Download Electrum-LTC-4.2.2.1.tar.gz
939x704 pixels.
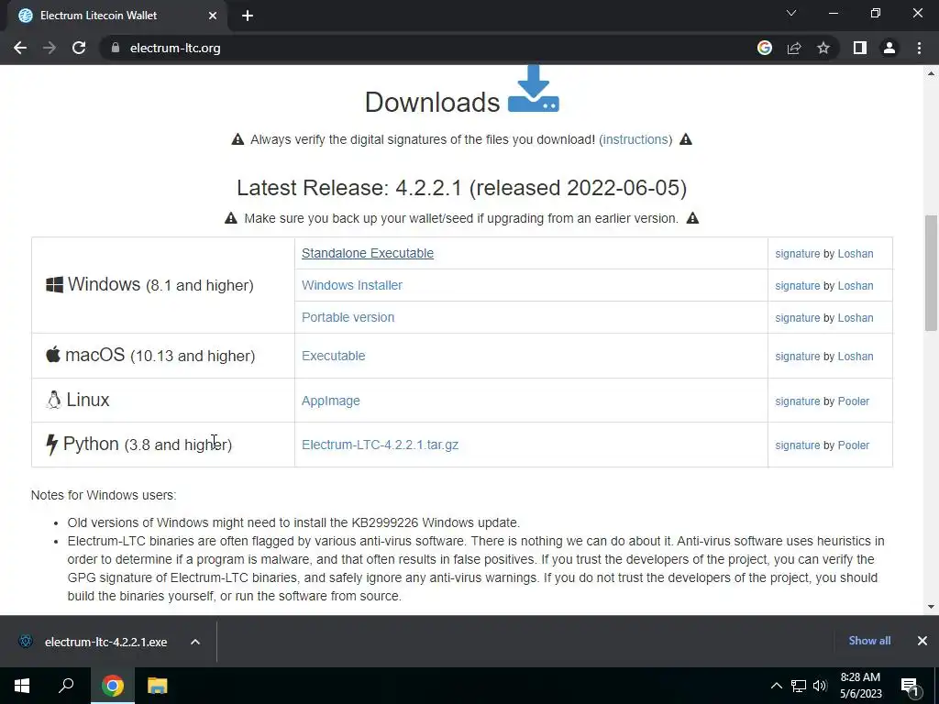(x=380, y=445)
